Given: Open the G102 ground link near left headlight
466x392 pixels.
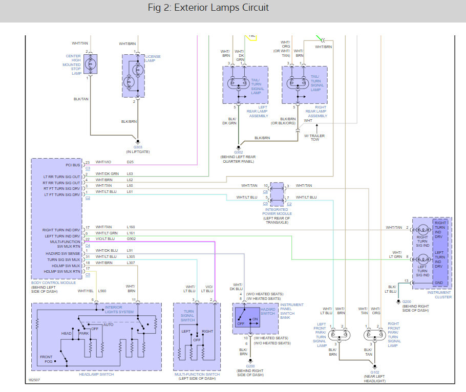Looking at the screenshot, I should pos(375,372).
